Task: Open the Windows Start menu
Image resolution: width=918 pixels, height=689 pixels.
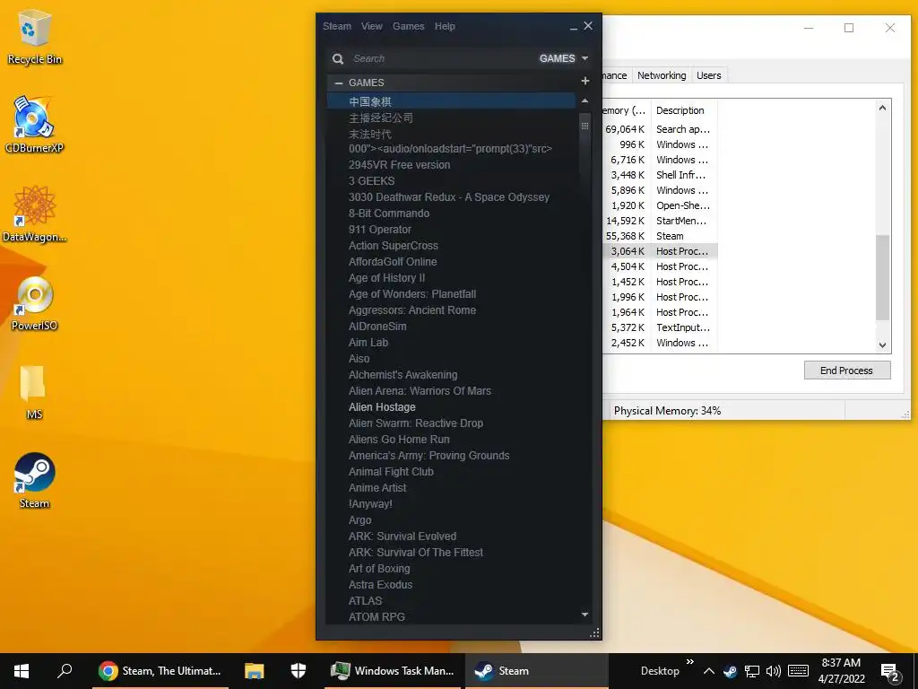Action: pyautogui.click(x=22, y=671)
